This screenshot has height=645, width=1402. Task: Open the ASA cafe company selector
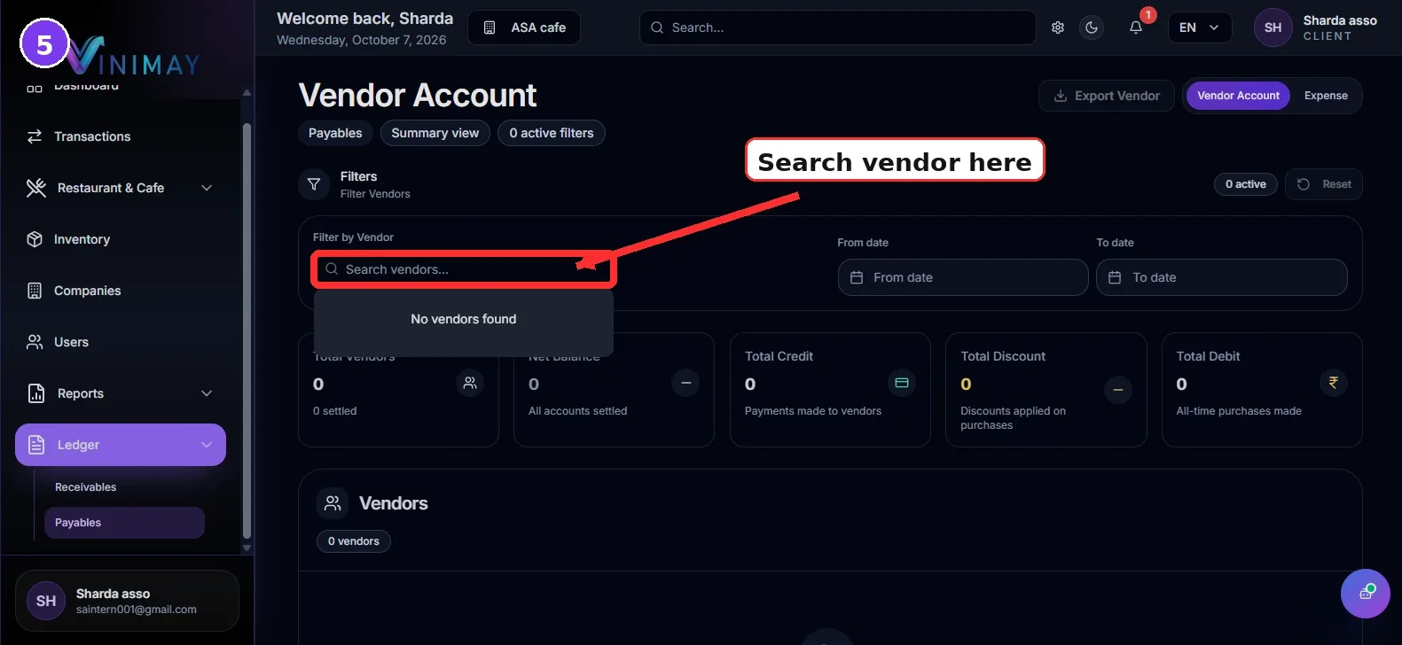tap(524, 27)
